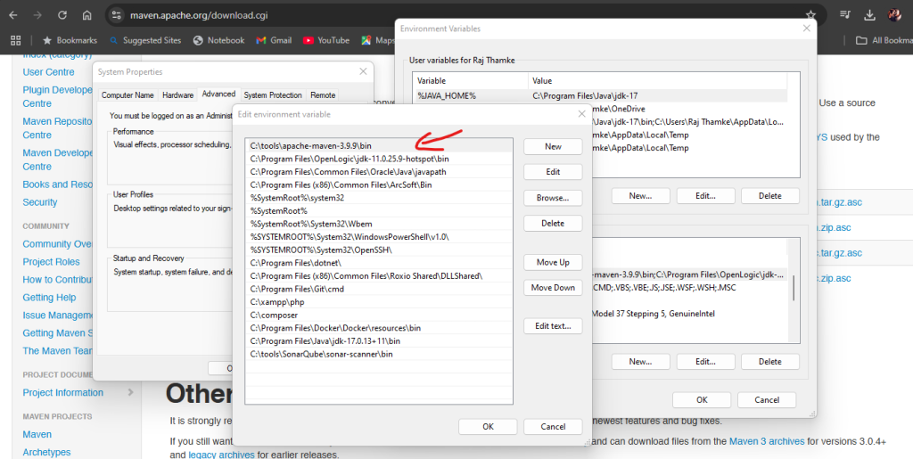Click the Browse... button
The width and height of the screenshot is (913, 459).
pyautogui.click(x=552, y=198)
